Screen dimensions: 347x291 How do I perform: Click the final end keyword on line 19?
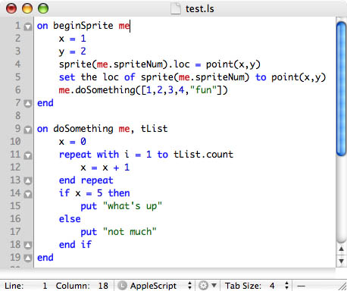coord(45,258)
